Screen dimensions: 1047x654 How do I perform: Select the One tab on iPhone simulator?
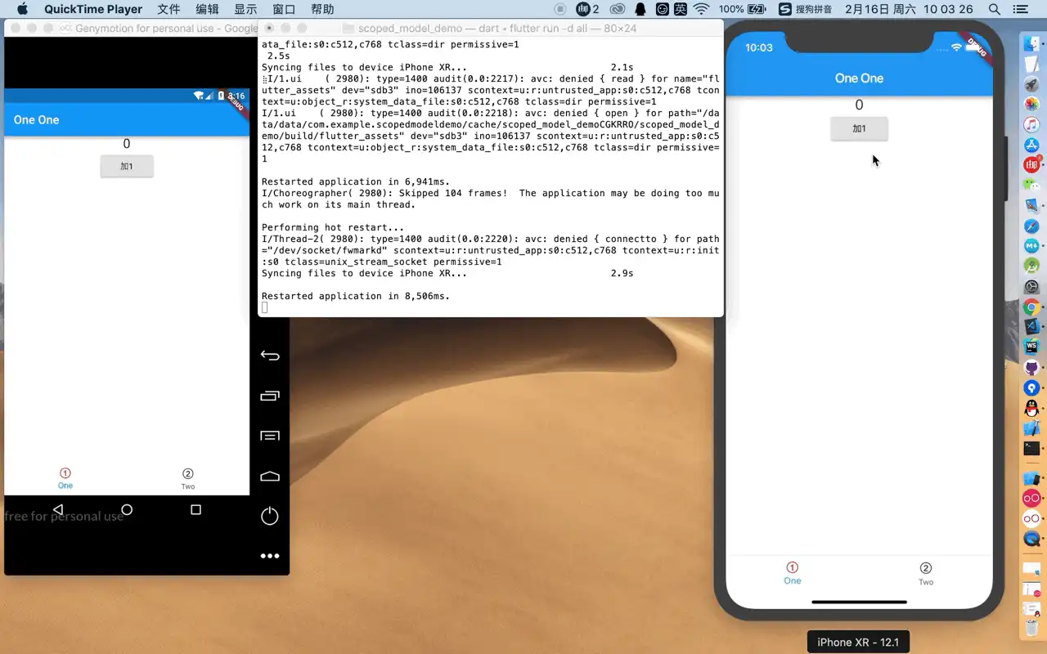click(x=792, y=573)
